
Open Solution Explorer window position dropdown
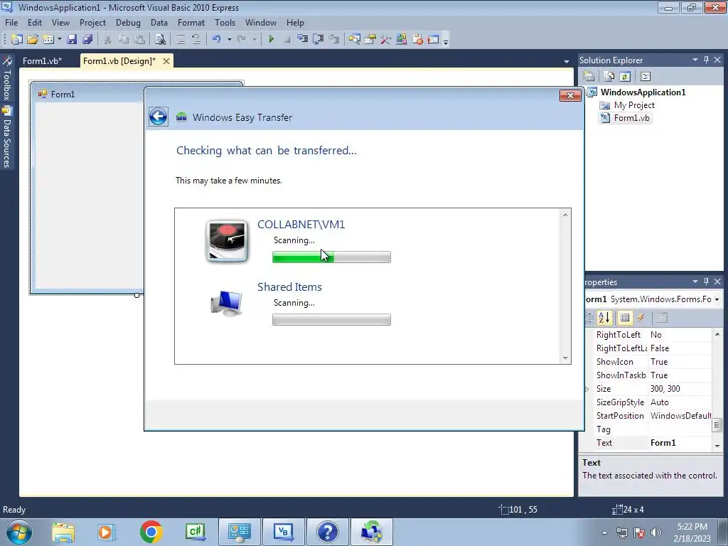click(x=695, y=60)
